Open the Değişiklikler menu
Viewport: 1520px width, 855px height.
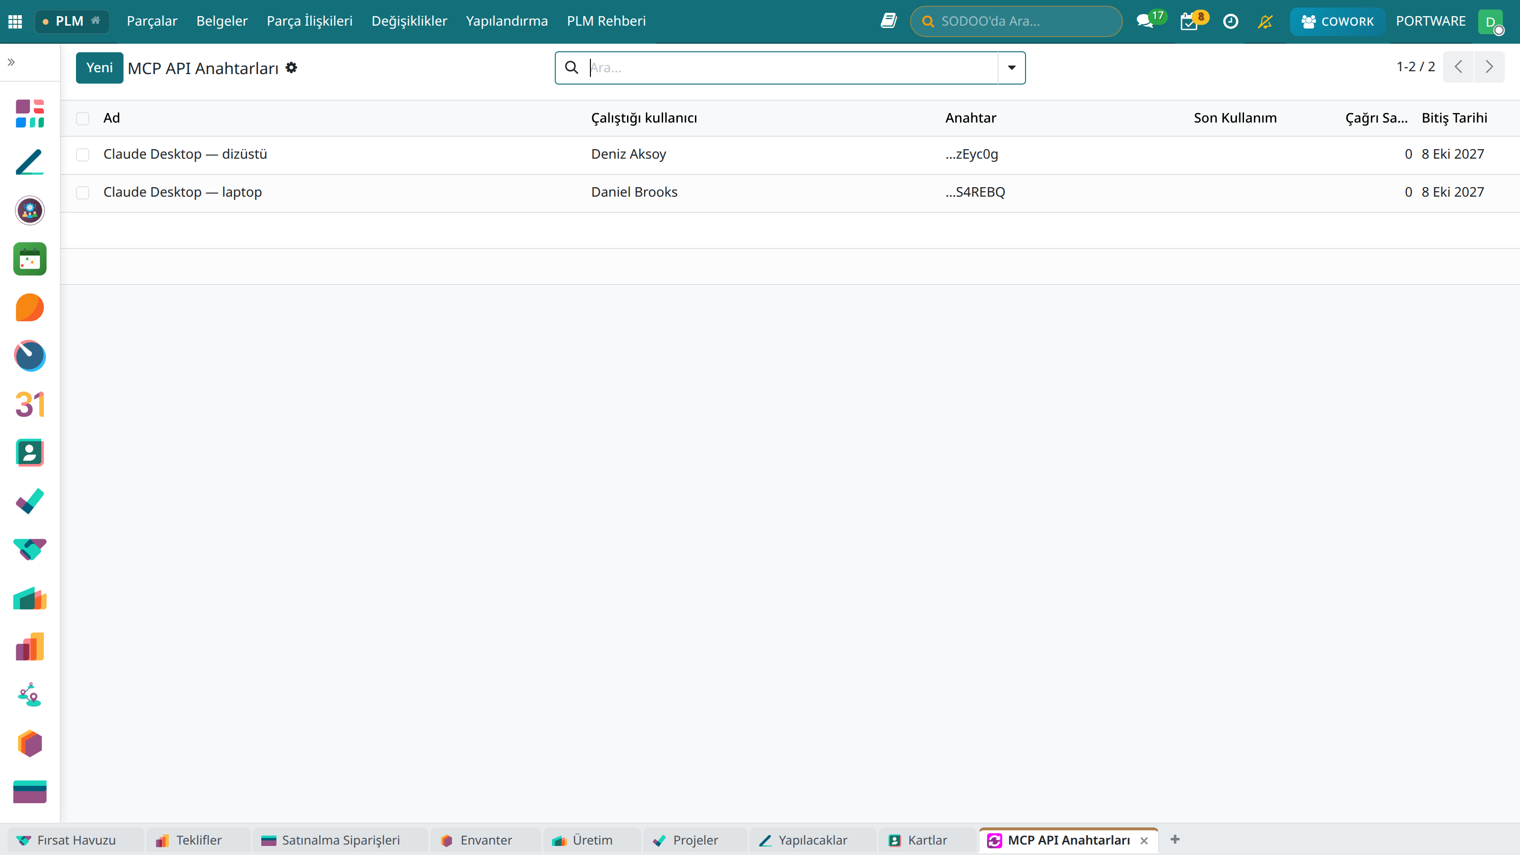click(x=409, y=21)
